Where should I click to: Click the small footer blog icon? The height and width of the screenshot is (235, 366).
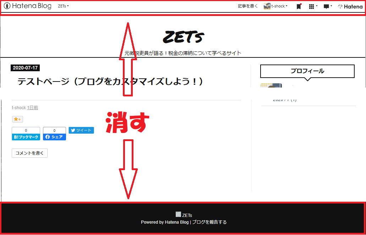tap(178, 214)
